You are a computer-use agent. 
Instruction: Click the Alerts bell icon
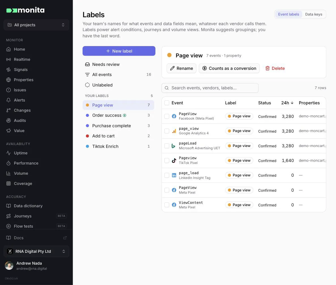[x=8, y=100]
